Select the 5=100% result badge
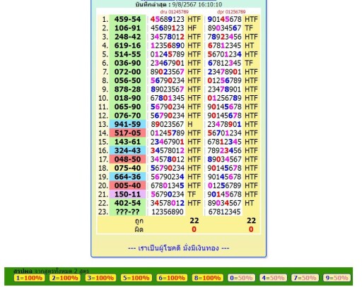Viewport: 362px width, 287px height. [136, 278]
